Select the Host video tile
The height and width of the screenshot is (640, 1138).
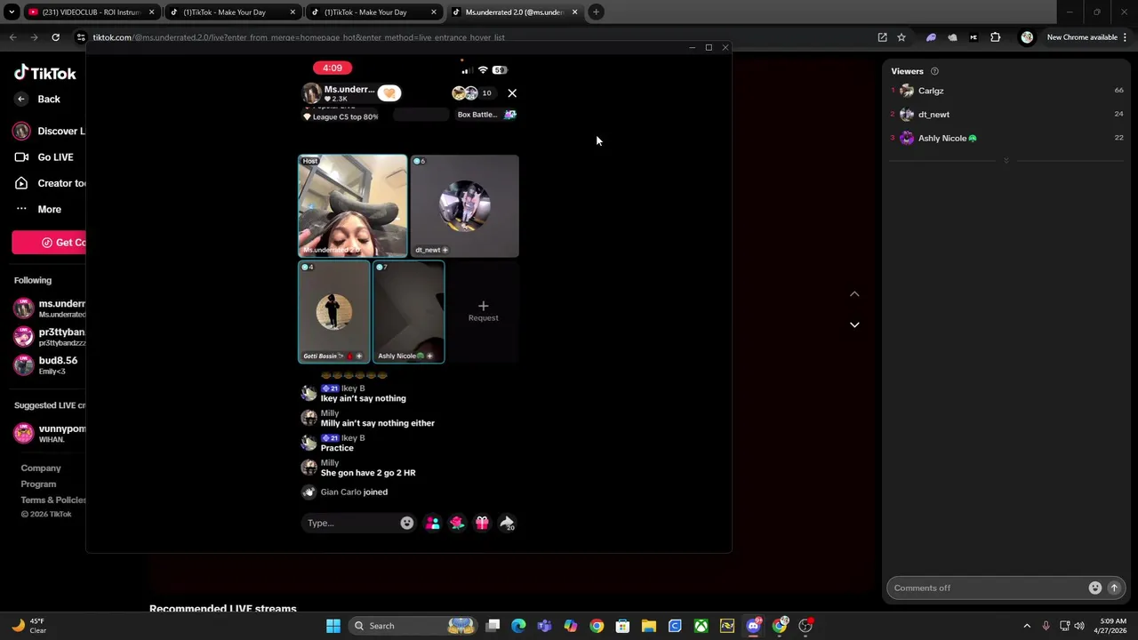tap(353, 206)
